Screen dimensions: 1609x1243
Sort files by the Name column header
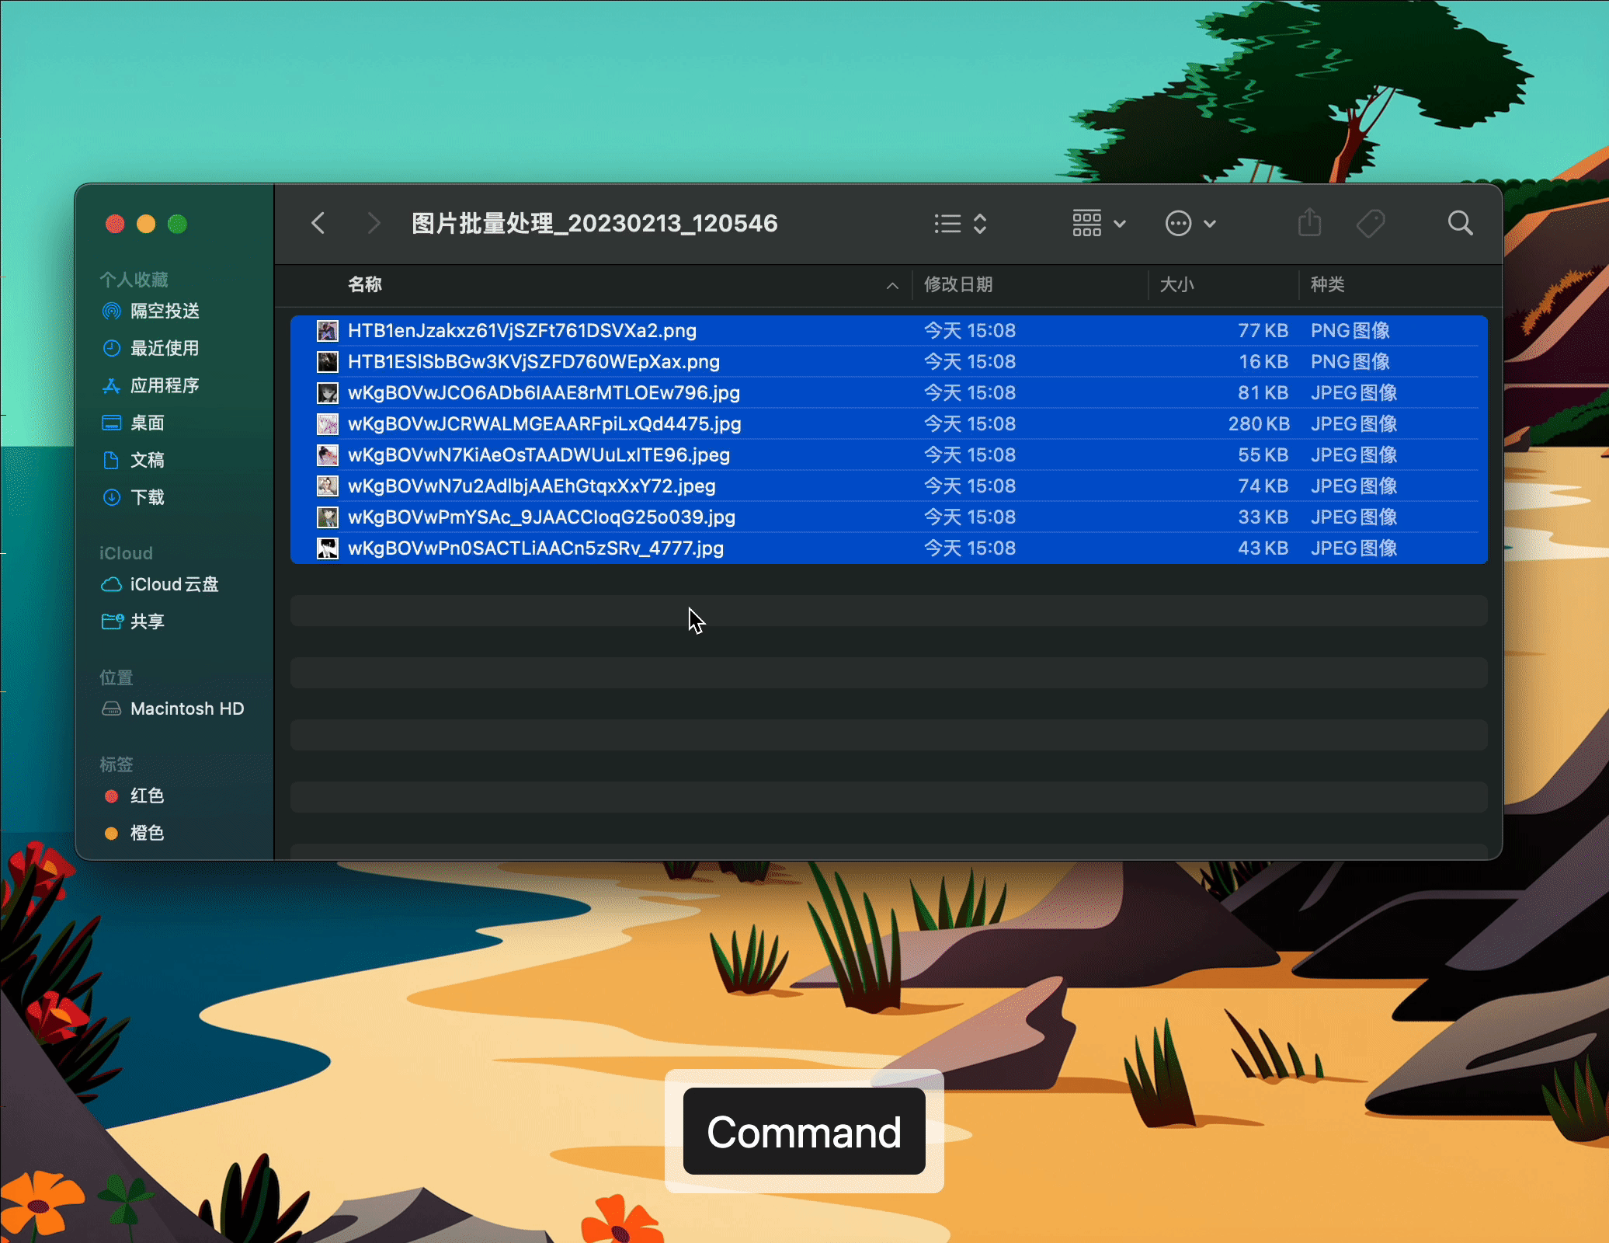[x=365, y=284]
